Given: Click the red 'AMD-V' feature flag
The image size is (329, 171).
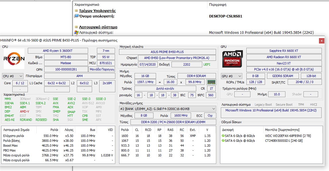Looking at the screenshot, I should point(25,111).
